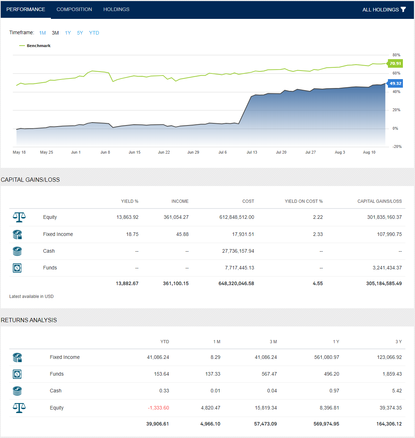Click the Funds icon in Returns Analysis

(x=17, y=374)
